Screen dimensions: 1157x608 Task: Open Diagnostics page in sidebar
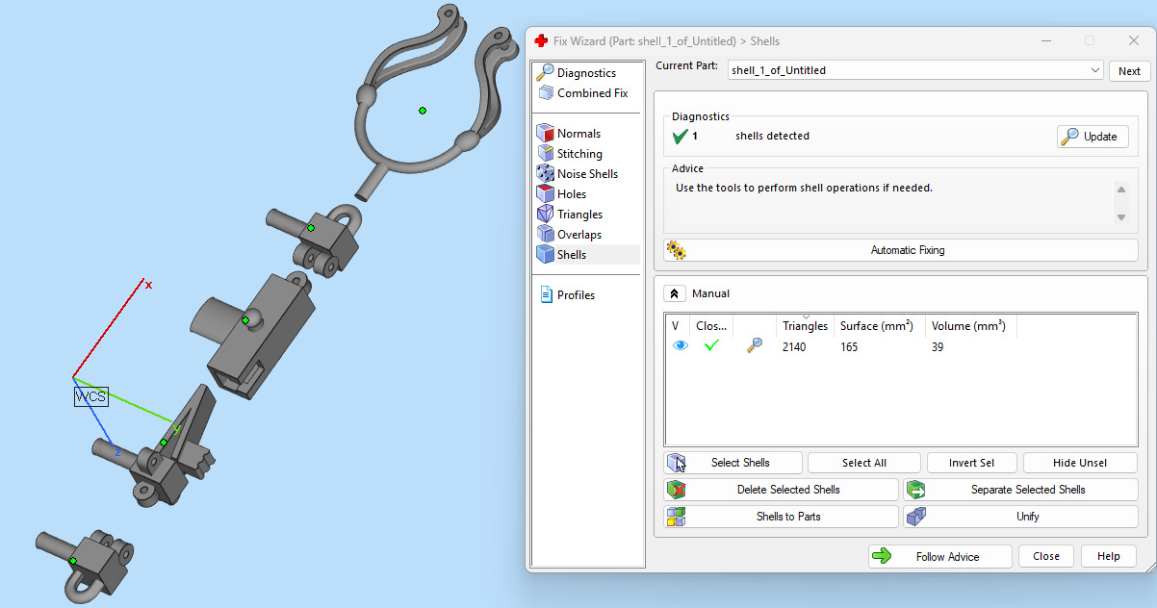pos(586,73)
